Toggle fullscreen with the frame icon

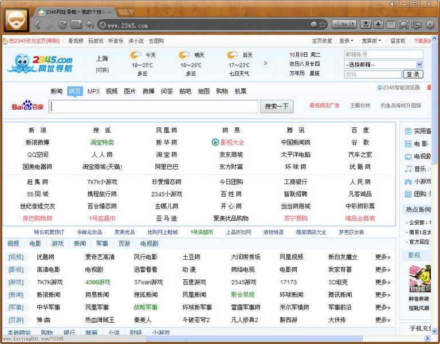click(403, 25)
